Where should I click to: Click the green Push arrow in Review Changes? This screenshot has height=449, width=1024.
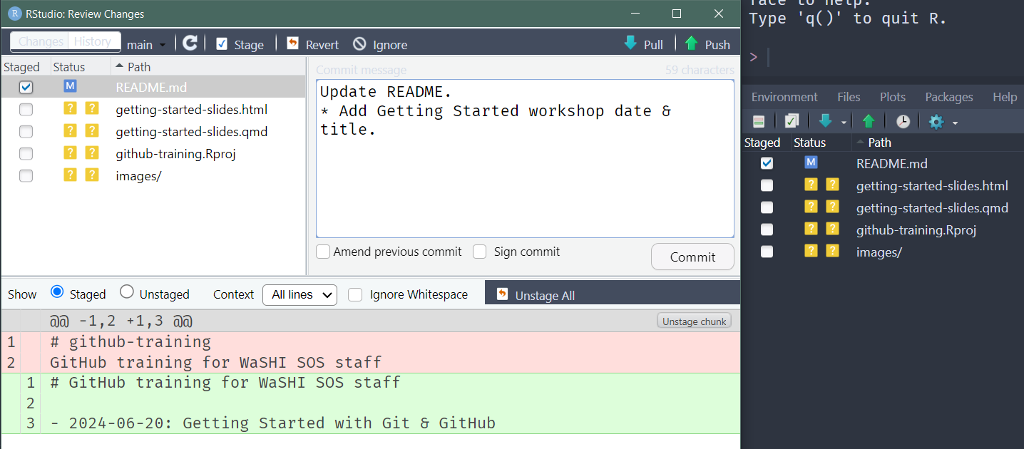tap(691, 43)
